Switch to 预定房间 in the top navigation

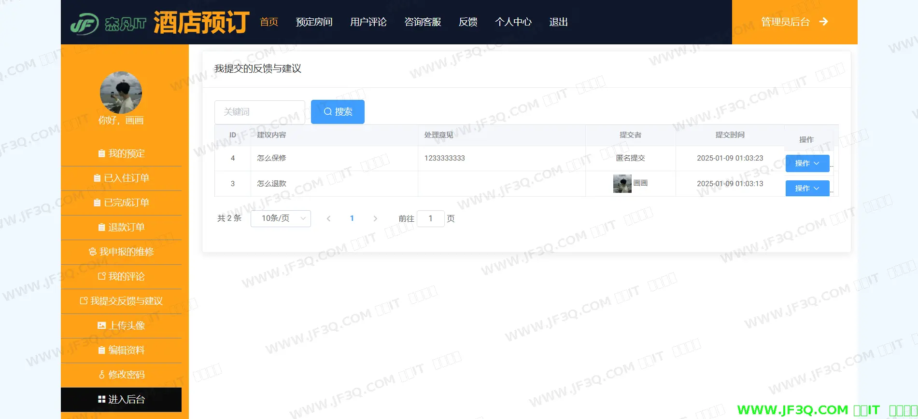point(314,22)
